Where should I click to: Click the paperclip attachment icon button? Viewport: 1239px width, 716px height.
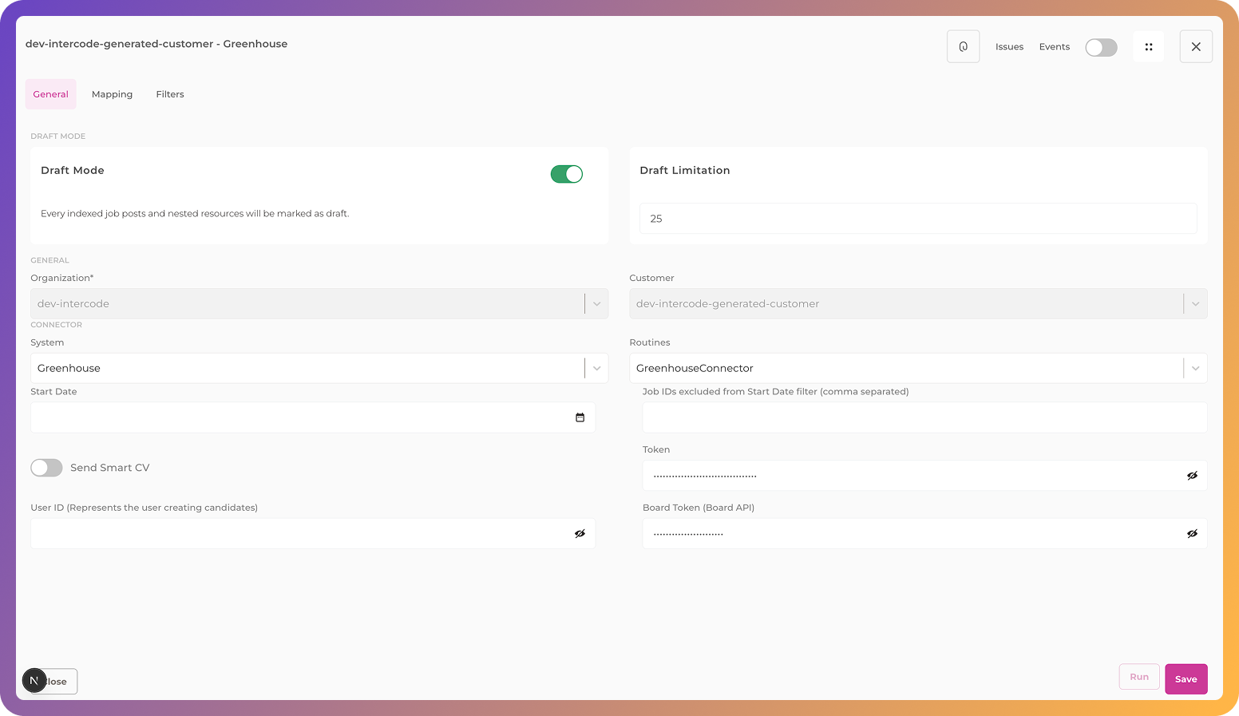point(963,46)
